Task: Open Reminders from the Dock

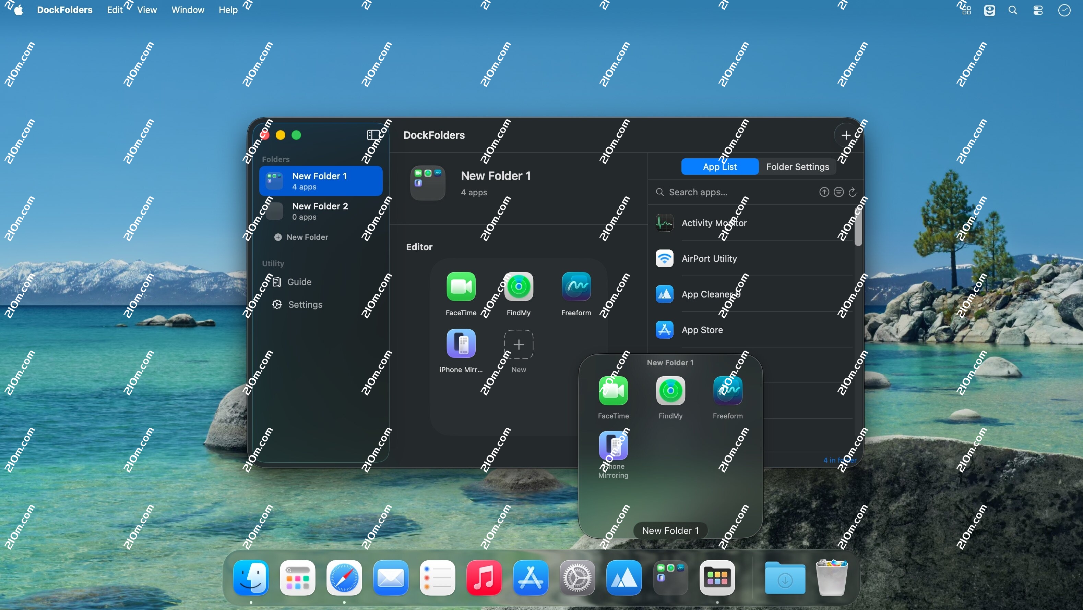Action: (438, 578)
